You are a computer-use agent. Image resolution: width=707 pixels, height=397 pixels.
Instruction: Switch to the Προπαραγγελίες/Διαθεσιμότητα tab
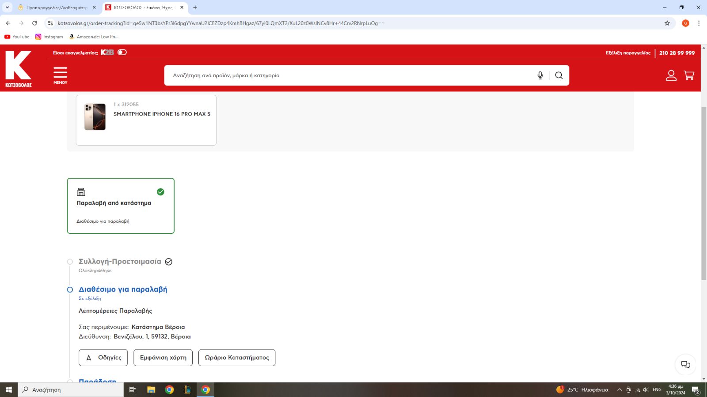(x=57, y=7)
